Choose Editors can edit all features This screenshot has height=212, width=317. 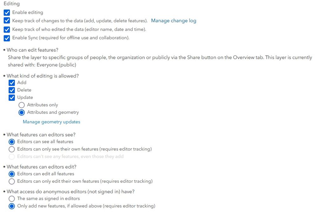[12, 174]
